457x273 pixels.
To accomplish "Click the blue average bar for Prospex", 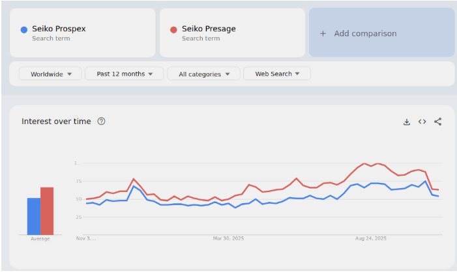I will pos(33,216).
